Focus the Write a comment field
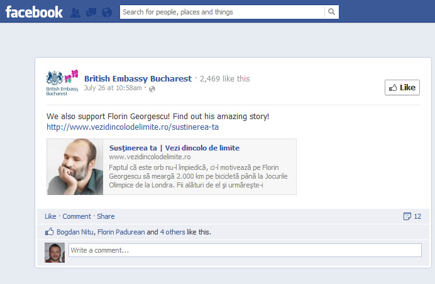The image size is (435, 284). tap(245, 250)
